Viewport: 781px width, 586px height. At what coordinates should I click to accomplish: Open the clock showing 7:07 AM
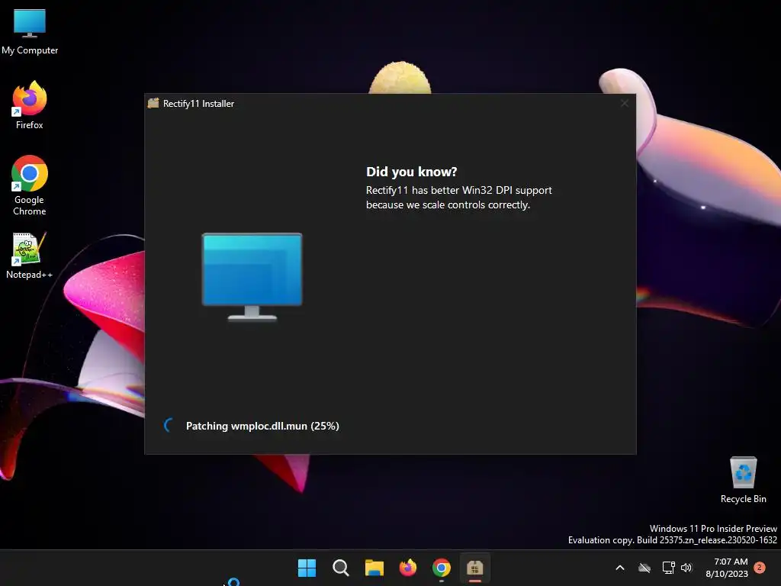coord(727,568)
